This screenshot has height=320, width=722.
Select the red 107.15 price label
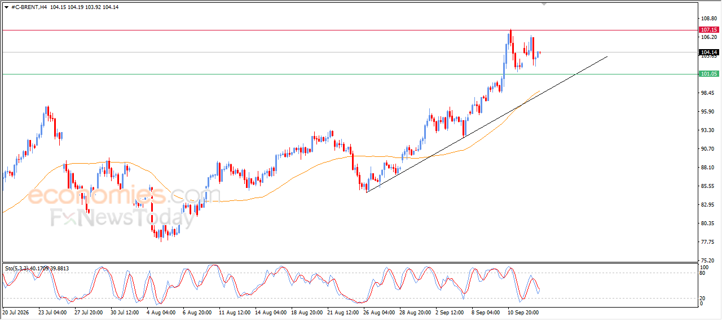click(707, 29)
